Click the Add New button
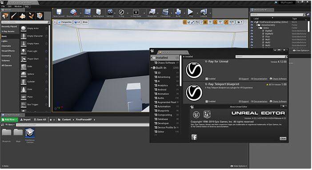This screenshot has height=170, width=312. pyautogui.click(x=9, y=119)
